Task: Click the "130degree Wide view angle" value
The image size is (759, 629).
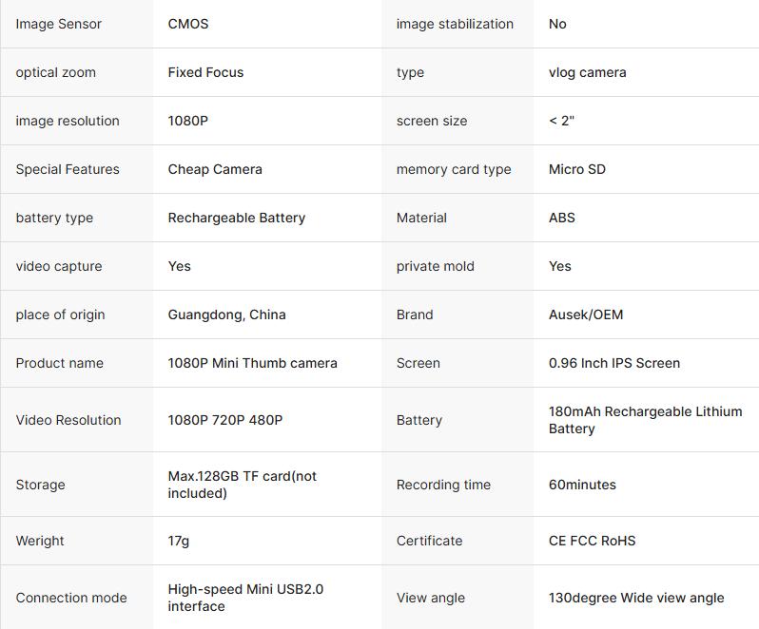Action: pos(636,598)
